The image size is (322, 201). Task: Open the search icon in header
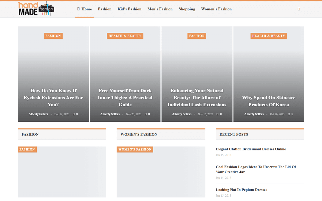coord(299,9)
